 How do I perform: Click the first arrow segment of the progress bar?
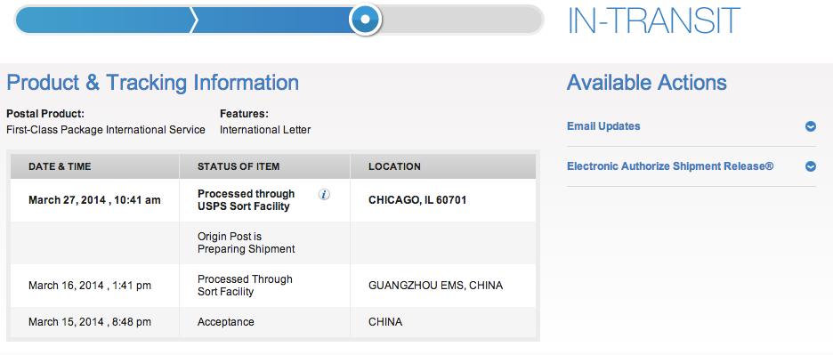pos(106,20)
